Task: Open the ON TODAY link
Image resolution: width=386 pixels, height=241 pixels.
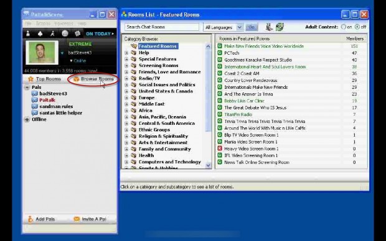Action: 100,34
